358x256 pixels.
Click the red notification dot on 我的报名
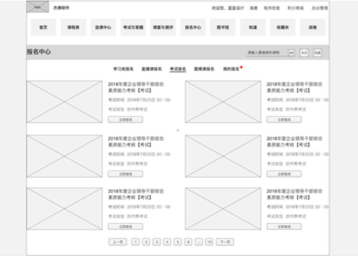(x=242, y=67)
